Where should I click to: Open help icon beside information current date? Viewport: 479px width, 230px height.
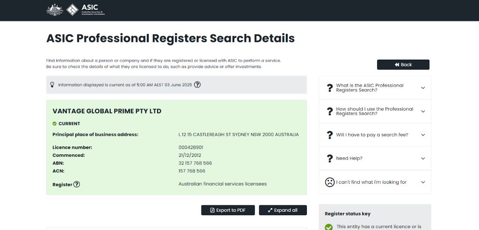[197, 85]
